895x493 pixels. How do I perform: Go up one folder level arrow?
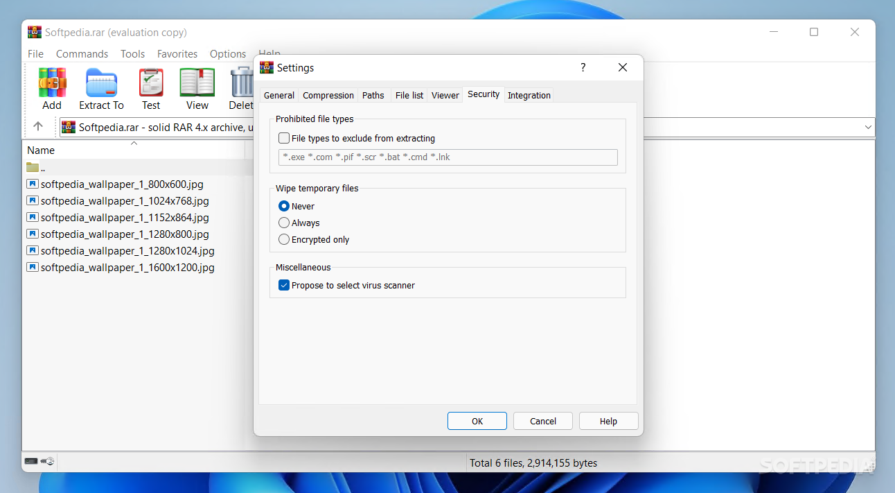(x=38, y=126)
